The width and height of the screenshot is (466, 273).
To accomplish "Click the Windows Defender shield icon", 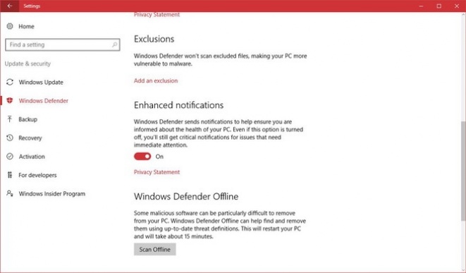I will 10,100.
